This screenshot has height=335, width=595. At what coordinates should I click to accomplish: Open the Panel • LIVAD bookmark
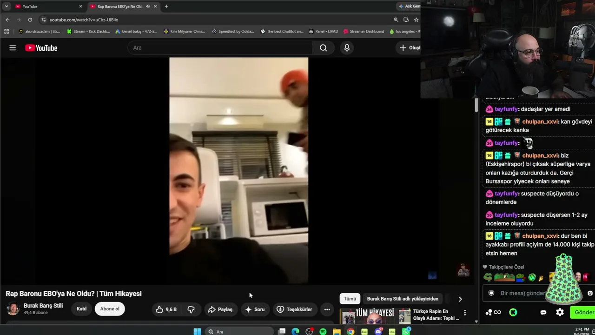point(323,32)
